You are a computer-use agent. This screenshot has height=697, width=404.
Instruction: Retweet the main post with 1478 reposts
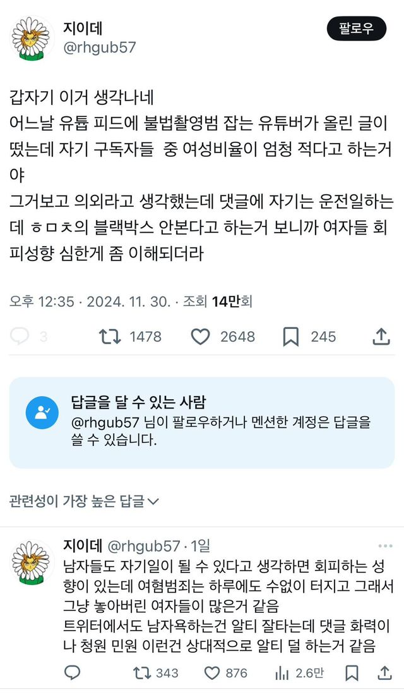110,336
